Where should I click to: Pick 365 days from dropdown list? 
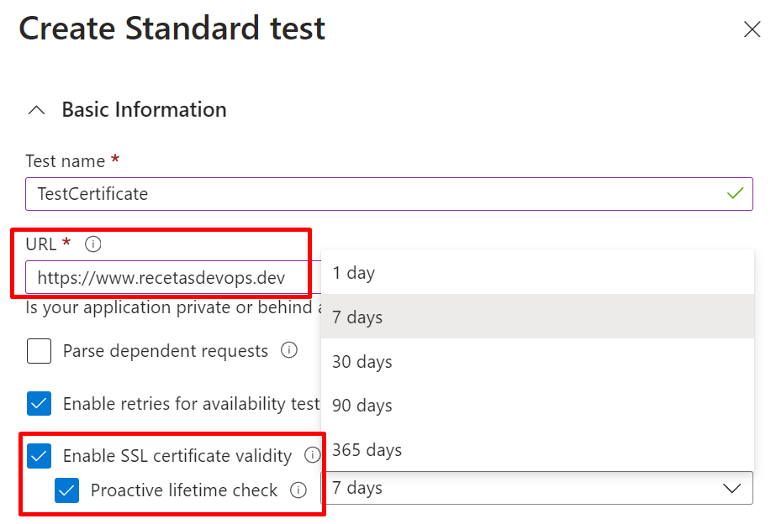537,450
